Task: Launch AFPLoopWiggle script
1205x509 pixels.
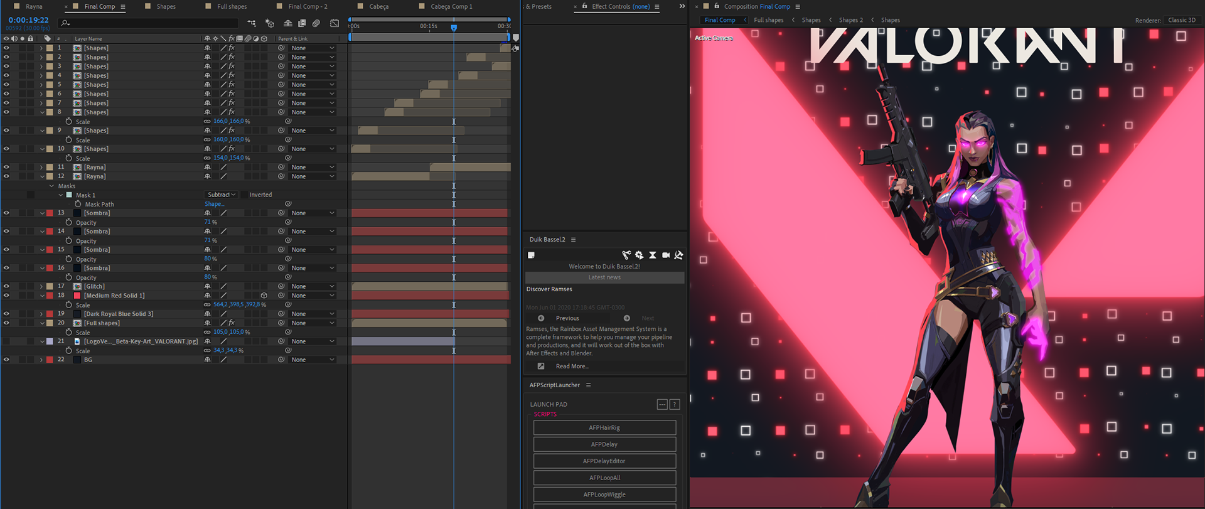Action: [604, 495]
